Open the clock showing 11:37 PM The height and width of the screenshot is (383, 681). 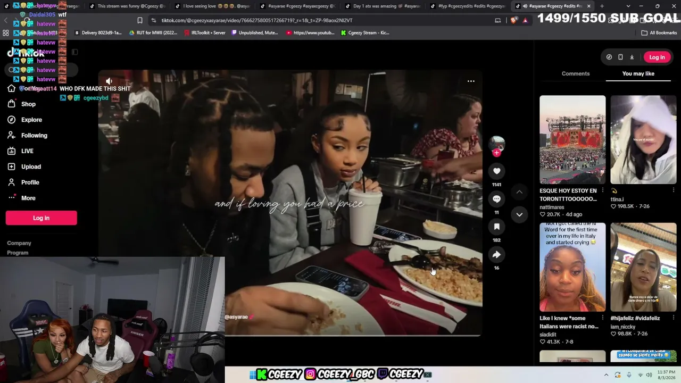666,374
